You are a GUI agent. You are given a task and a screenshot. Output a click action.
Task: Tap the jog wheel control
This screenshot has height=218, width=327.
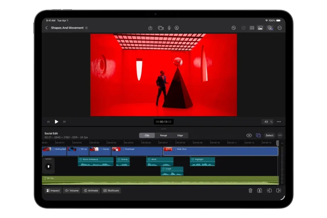[48, 166]
